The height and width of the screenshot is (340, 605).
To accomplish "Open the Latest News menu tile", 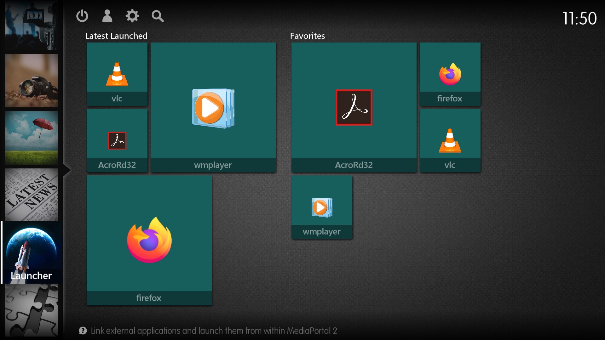I will [32, 195].
